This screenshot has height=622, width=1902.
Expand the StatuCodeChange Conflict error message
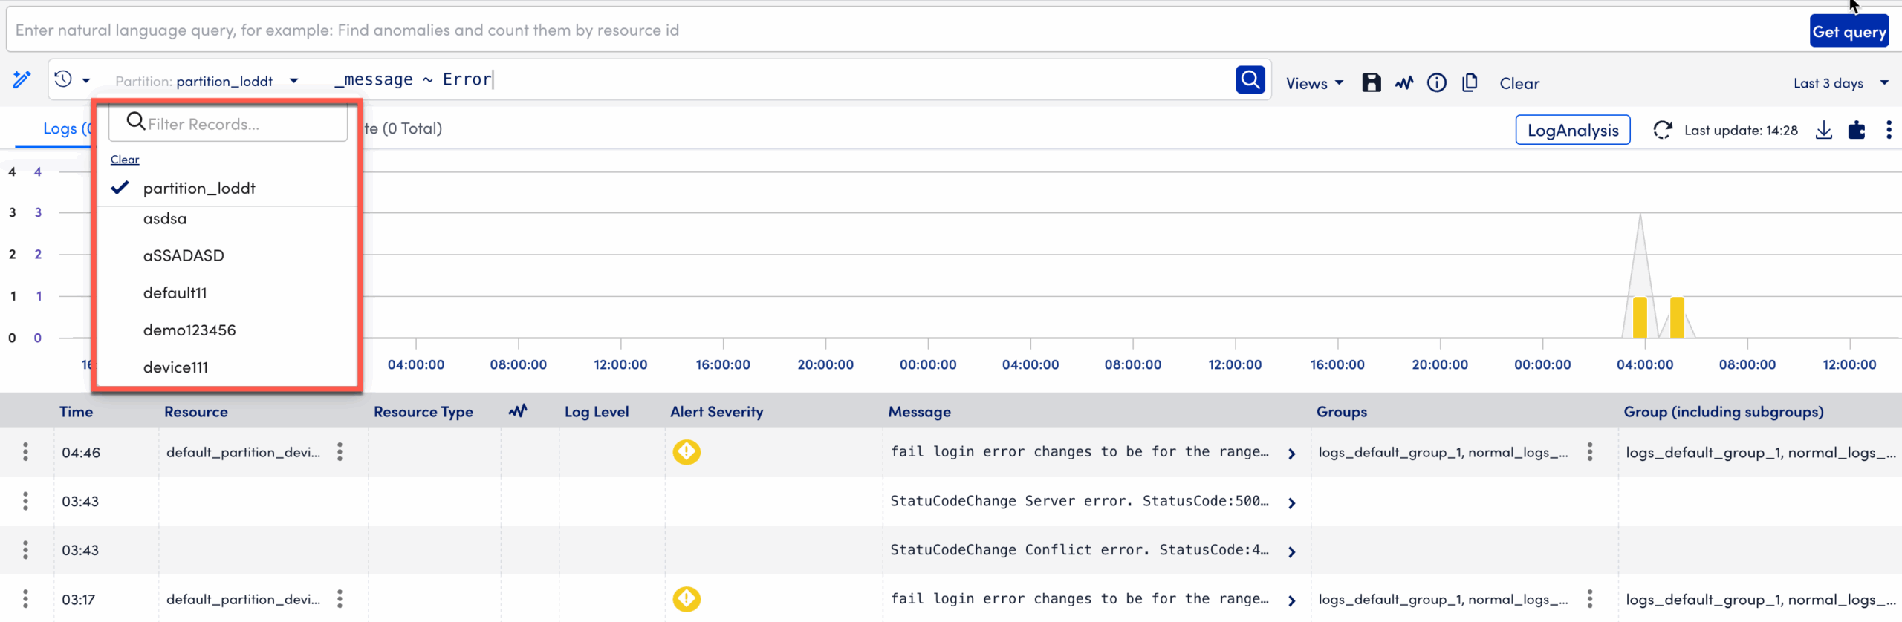click(1292, 551)
